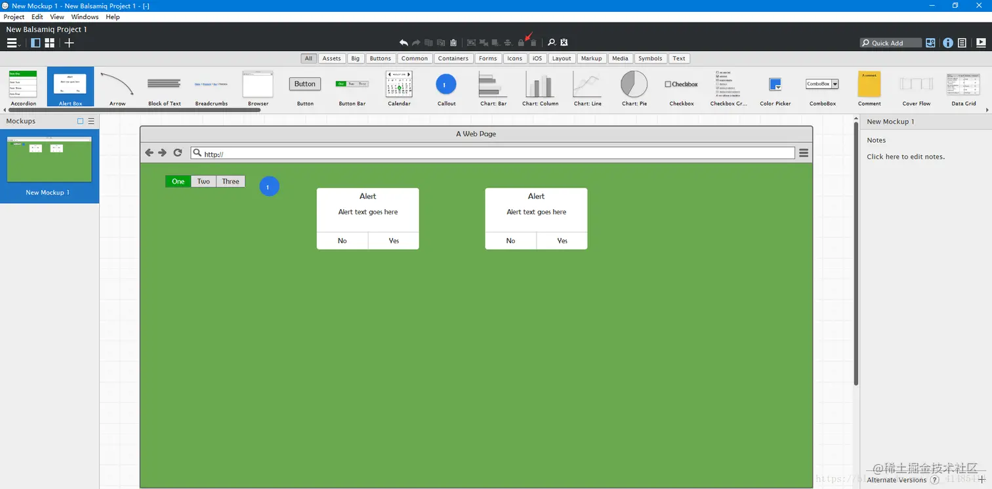Lock the selected control
The image size is (992, 489).
coord(521,43)
